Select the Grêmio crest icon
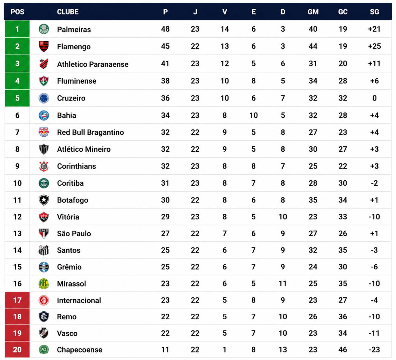Viewport: 396px width, 360px height. [x=44, y=267]
